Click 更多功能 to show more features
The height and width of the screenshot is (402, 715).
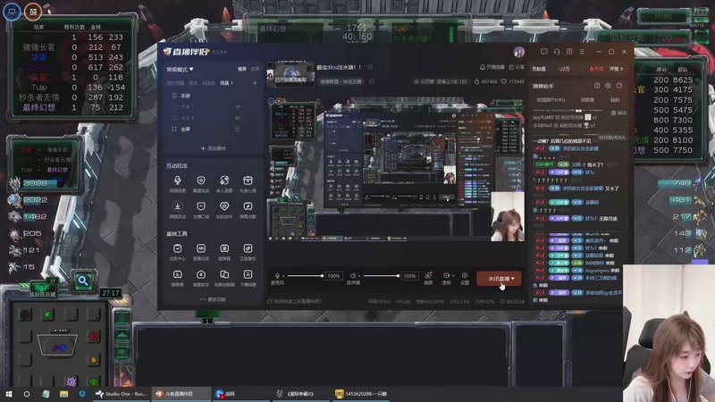213,299
